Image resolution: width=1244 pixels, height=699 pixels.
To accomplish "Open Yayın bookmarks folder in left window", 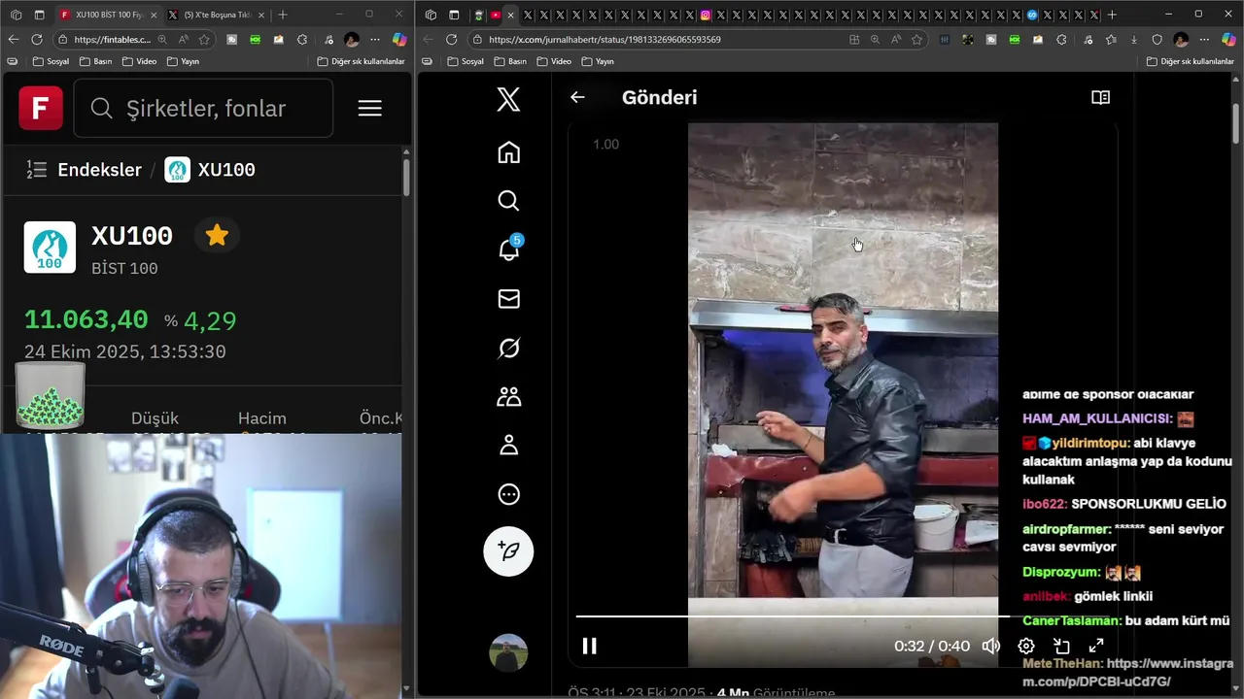I will 183,61.
